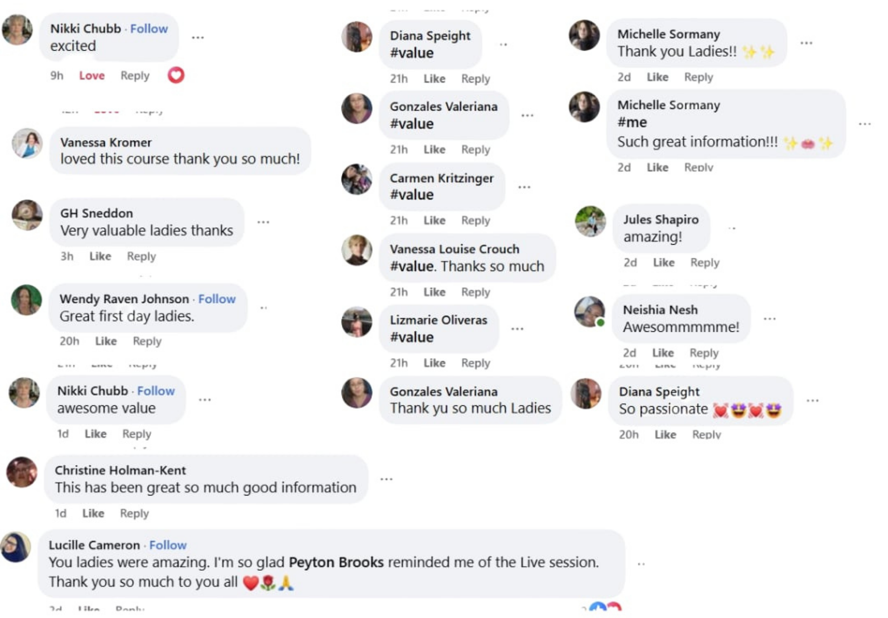Follow Wendy Raven Johnson
This screenshot has height=618, width=888.
coord(217,299)
